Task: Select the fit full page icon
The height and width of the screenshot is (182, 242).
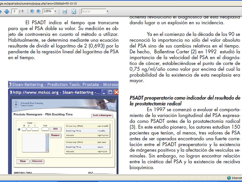Action: (x=74, y=11)
